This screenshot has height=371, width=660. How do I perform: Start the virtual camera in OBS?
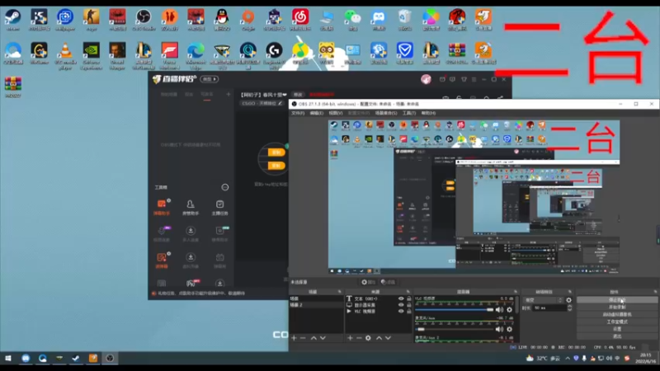617,314
